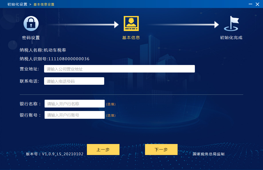Click the 纳税人名称 taxpayer name text
The height and width of the screenshot is (170, 263).
pyautogui.click(x=43, y=50)
